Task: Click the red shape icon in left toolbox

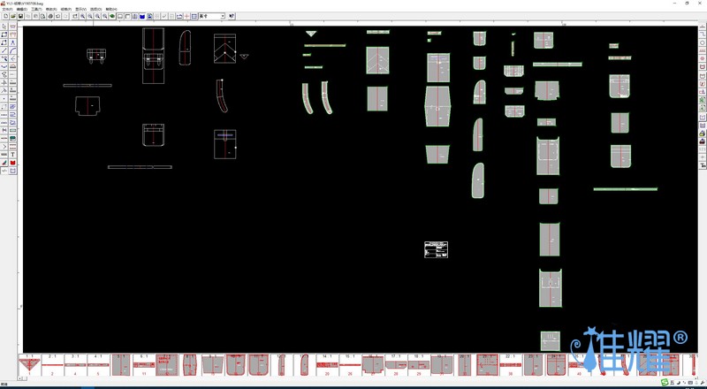Action: [12, 163]
